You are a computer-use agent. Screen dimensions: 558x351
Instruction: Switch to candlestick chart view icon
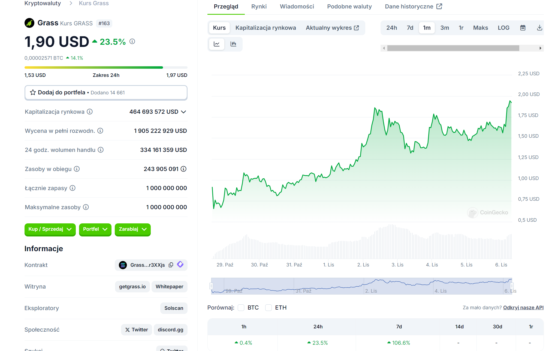click(x=233, y=44)
